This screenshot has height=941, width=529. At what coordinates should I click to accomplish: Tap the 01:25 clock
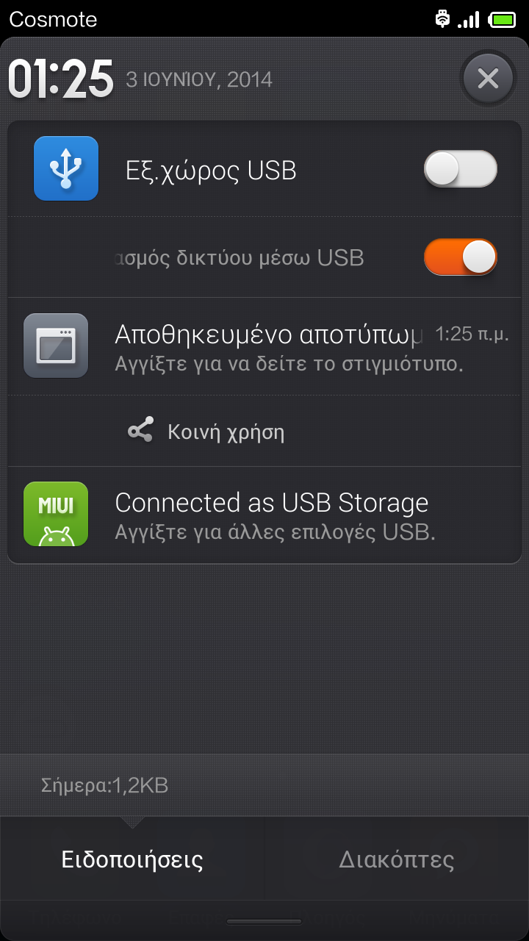pos(61,79)
